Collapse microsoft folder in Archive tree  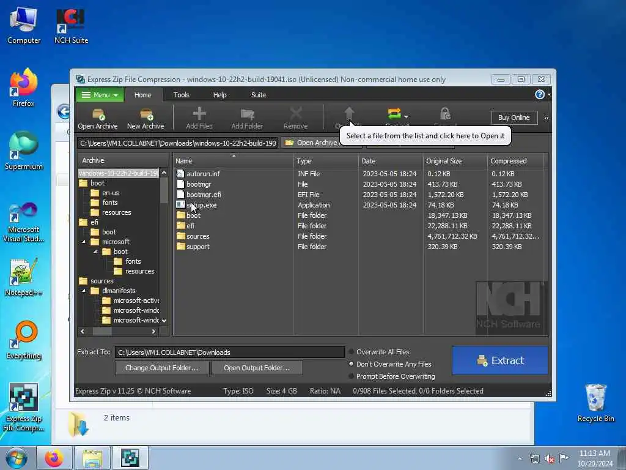tap(83, 242)
